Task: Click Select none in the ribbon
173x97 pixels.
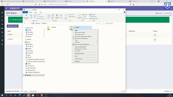Action: [x=93, y=17]
